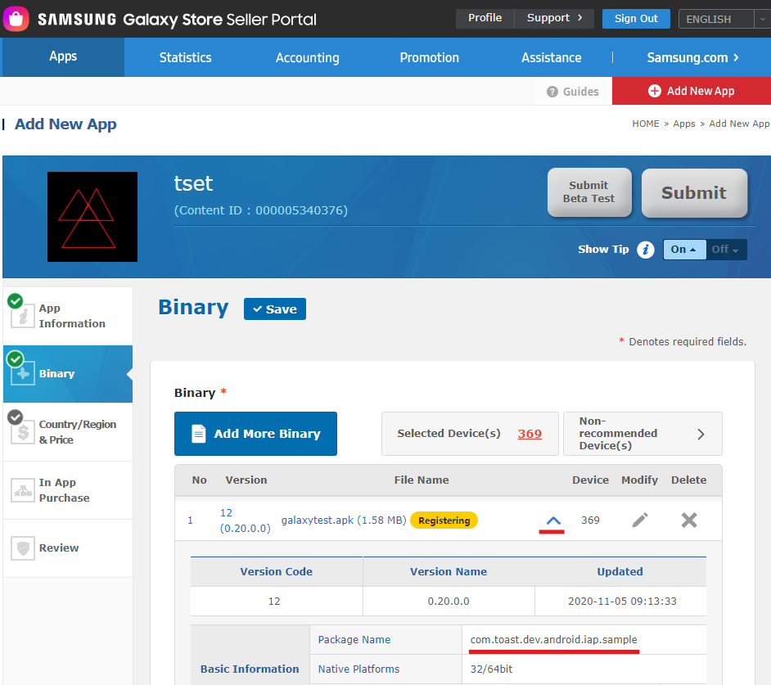This screenshot has height=685, width=771.
Task: Click the Country/Region & Price dollar icon
Action: pos(23,432)
